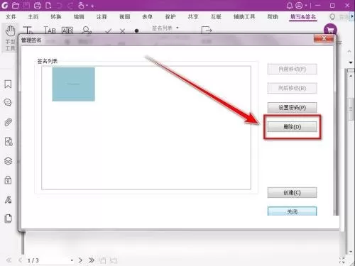Click the 向后移动(B) button
The width and height of the screenshot is (355, 266).
(292, 88)
